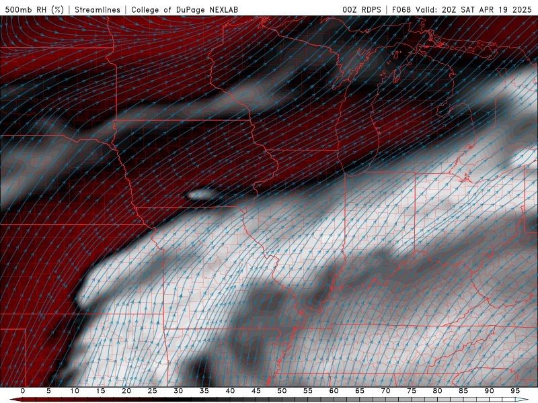
Task: Click the "90" color scale label
Action: 489,391
